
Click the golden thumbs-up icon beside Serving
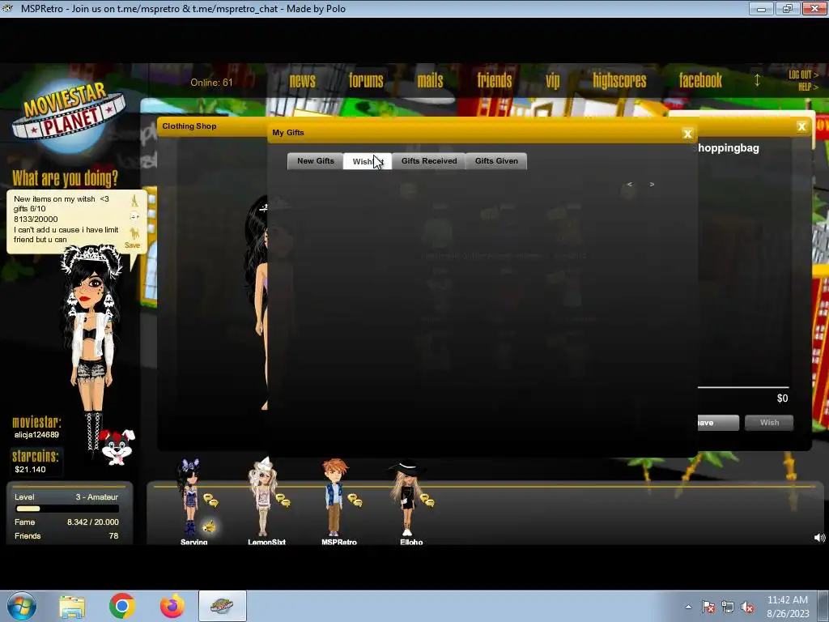tap(210, 526)
